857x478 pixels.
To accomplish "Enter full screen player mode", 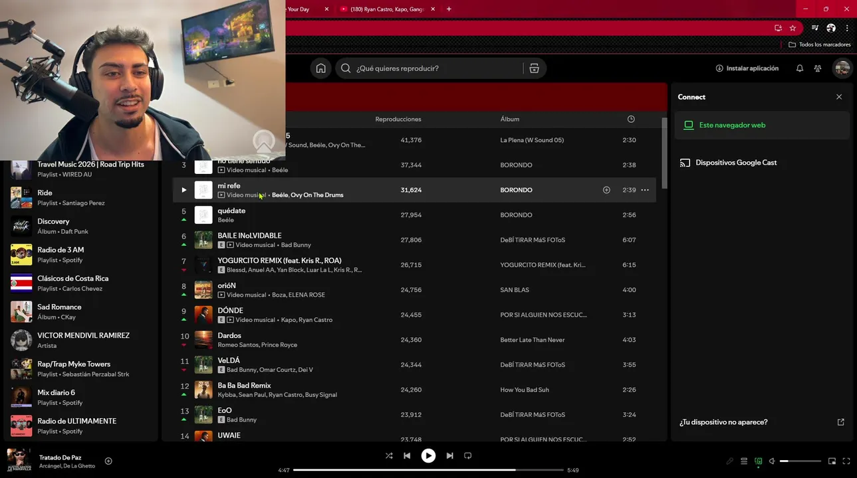I will 846,461.
